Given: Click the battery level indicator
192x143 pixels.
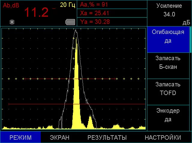Looking at the screenshot, I should click(70, 22).
